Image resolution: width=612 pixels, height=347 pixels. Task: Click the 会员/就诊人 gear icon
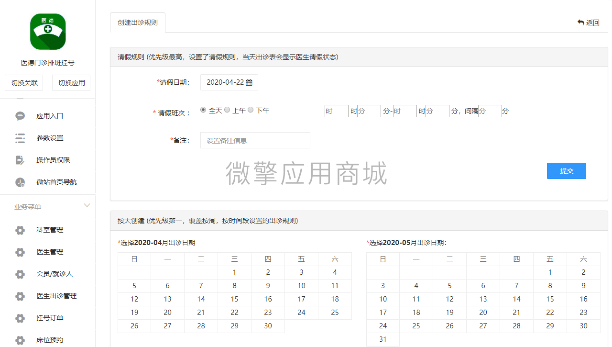pos(20,274)
